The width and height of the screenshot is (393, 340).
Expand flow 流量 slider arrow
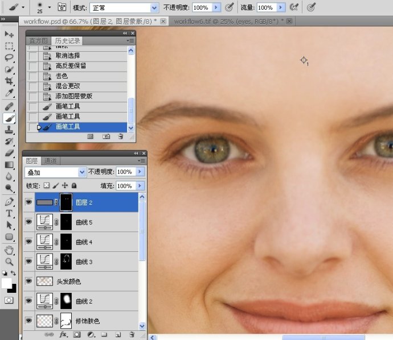[x=281, y=7]
